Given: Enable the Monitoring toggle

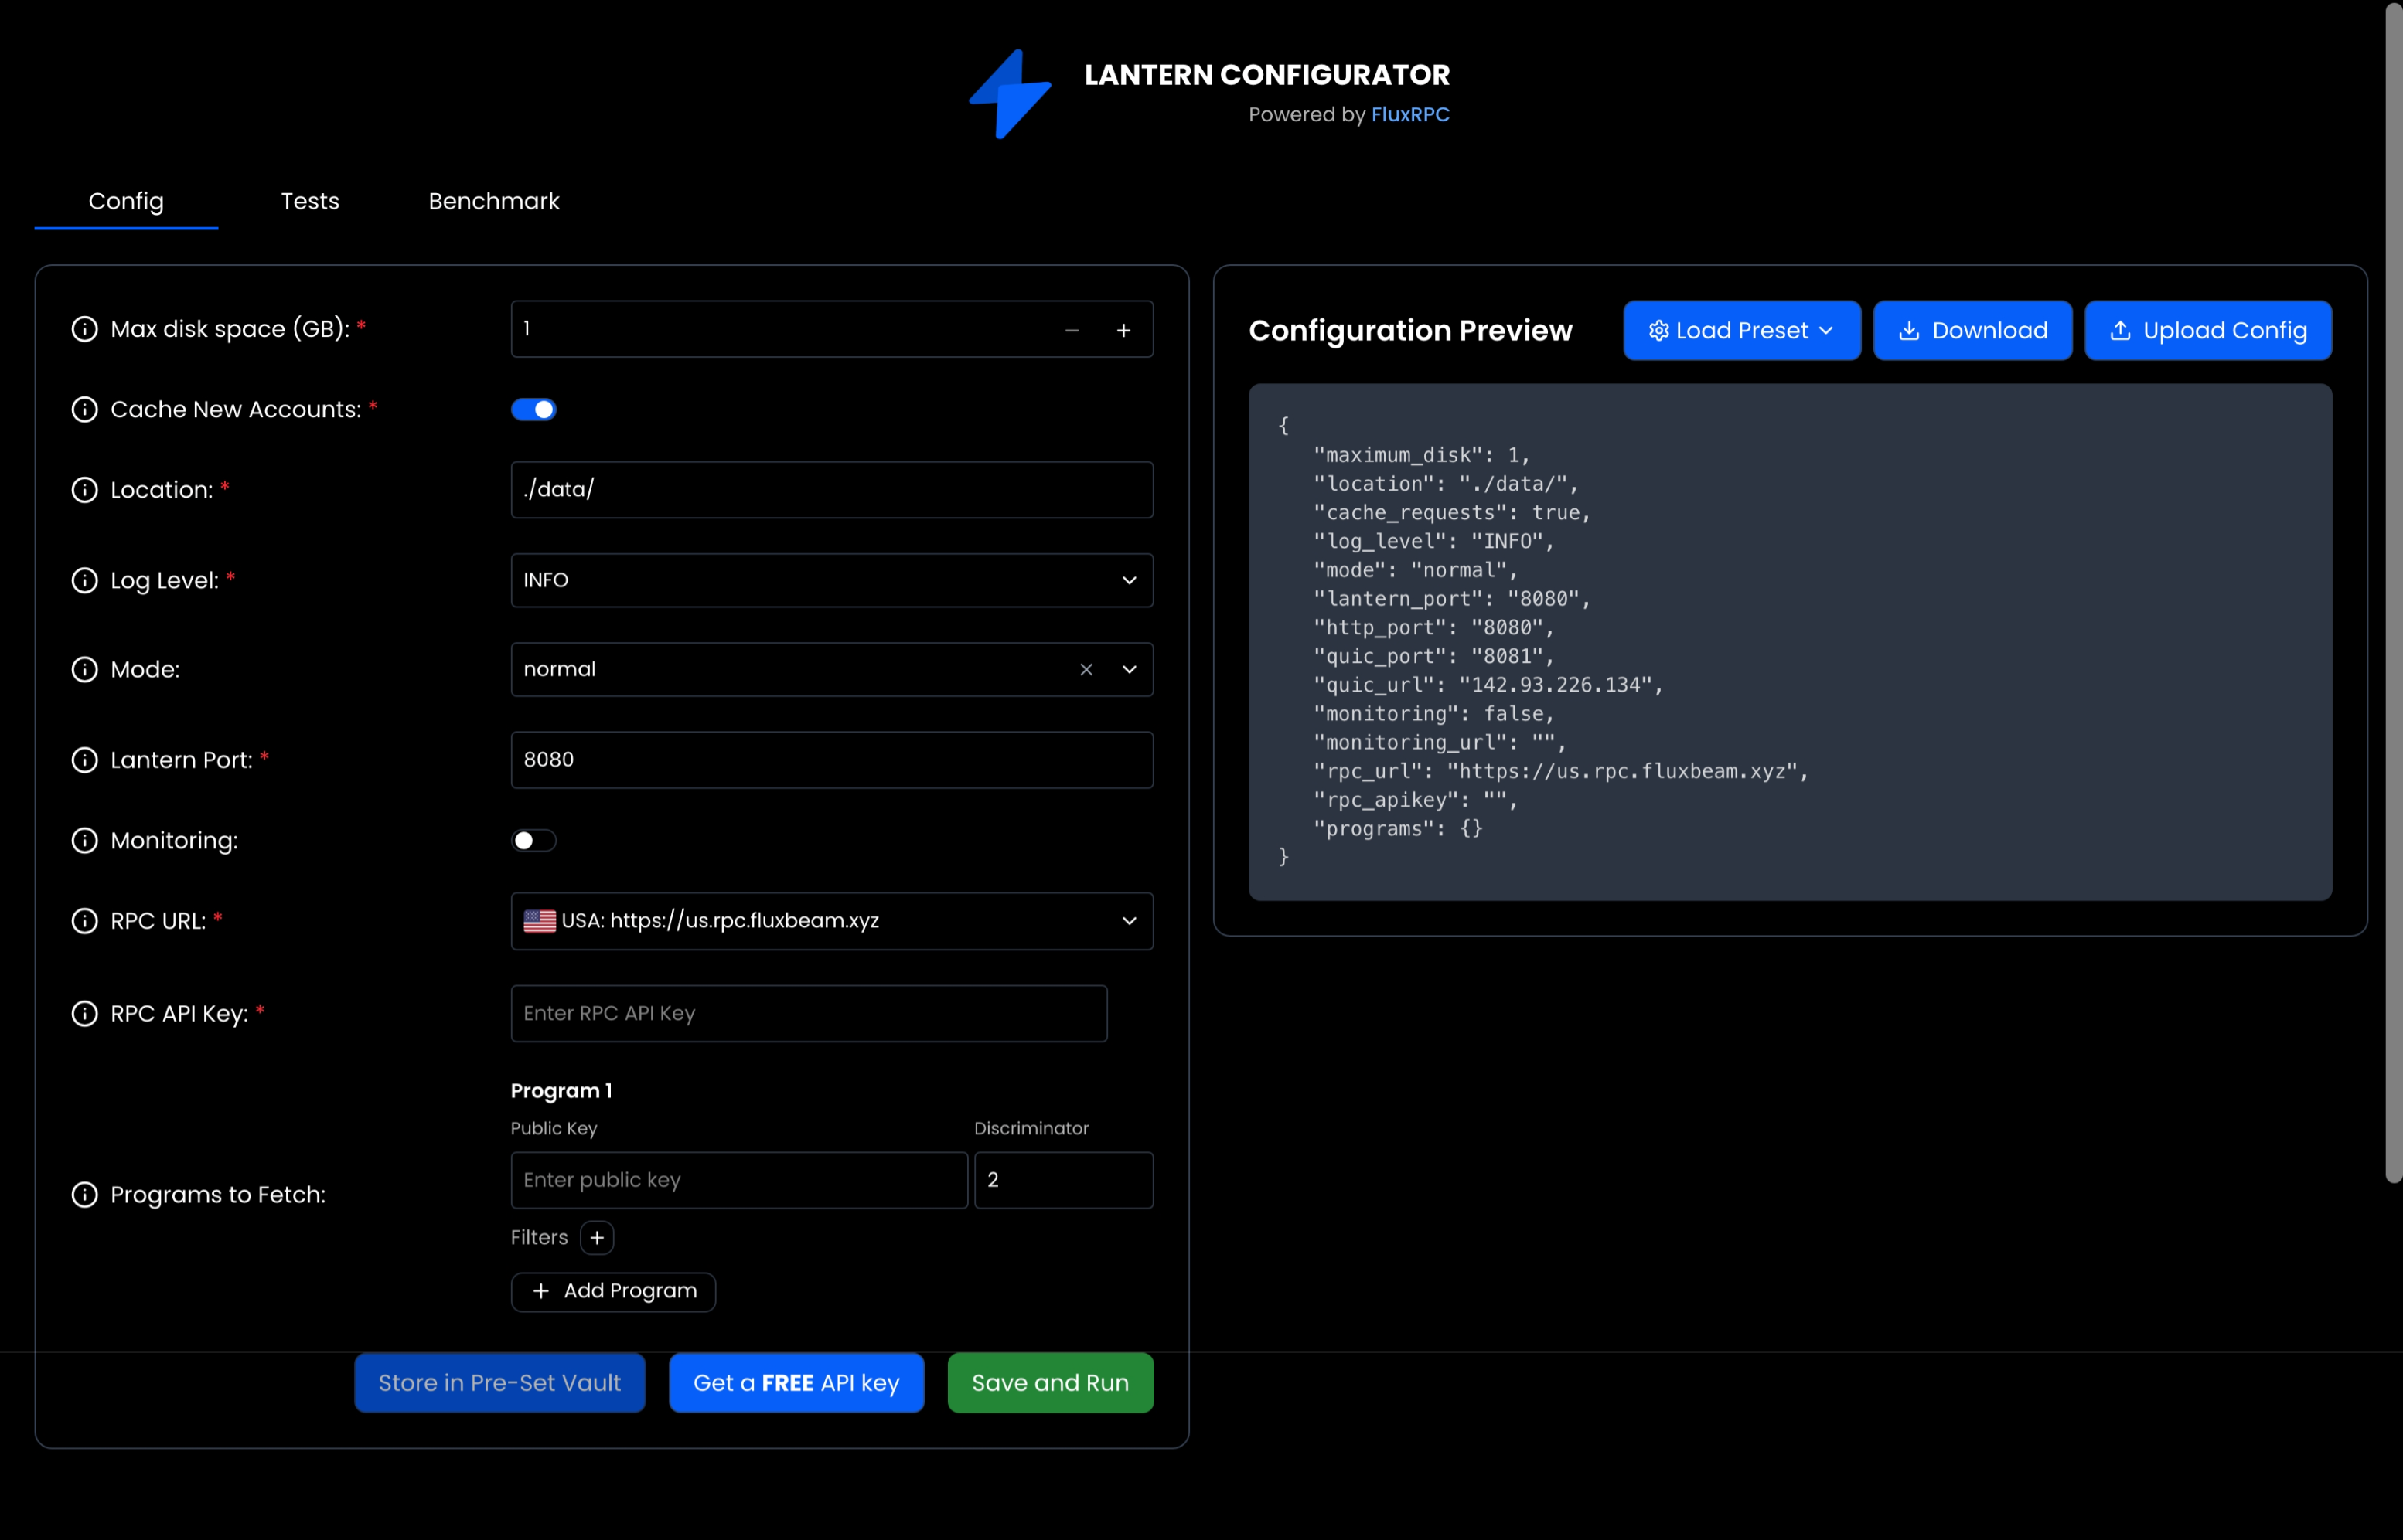Looking at the screenshot, I should point(534,840).
